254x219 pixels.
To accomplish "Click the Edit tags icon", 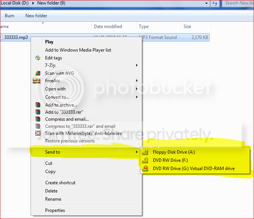I will tap(38, 58).
